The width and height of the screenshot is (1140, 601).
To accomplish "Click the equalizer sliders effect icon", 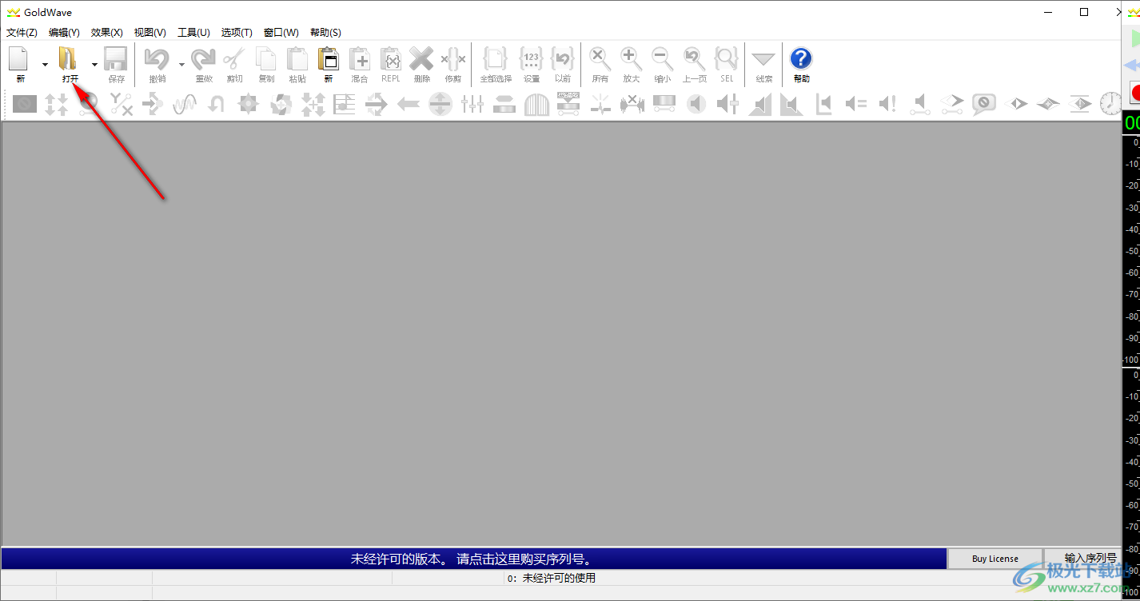I will click(472, 104).
